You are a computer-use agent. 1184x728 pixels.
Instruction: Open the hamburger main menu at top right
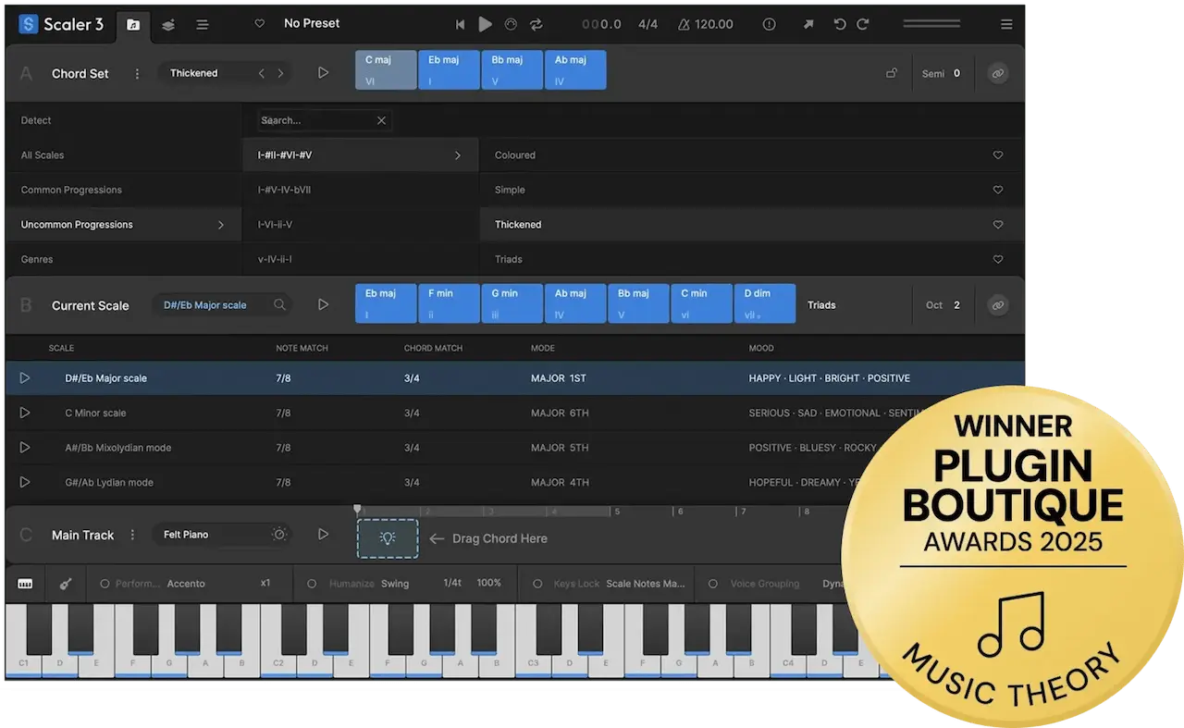(x=1006, y=25)
